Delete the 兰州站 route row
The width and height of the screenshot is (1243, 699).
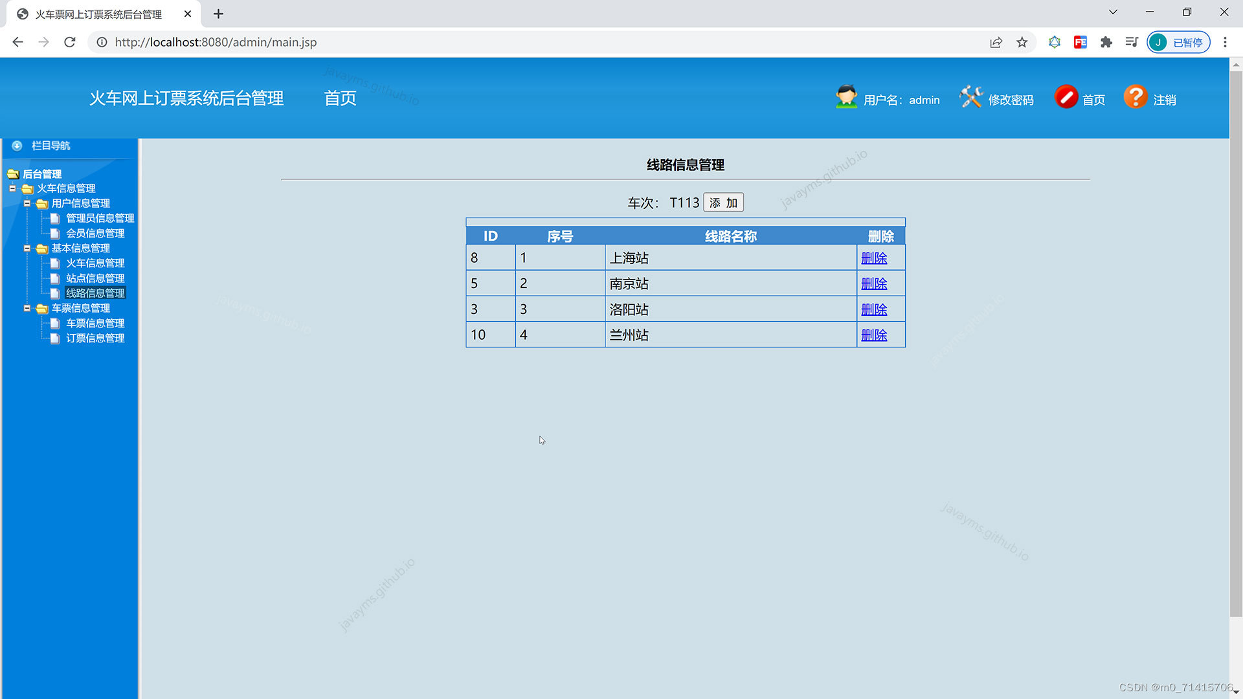874,335
